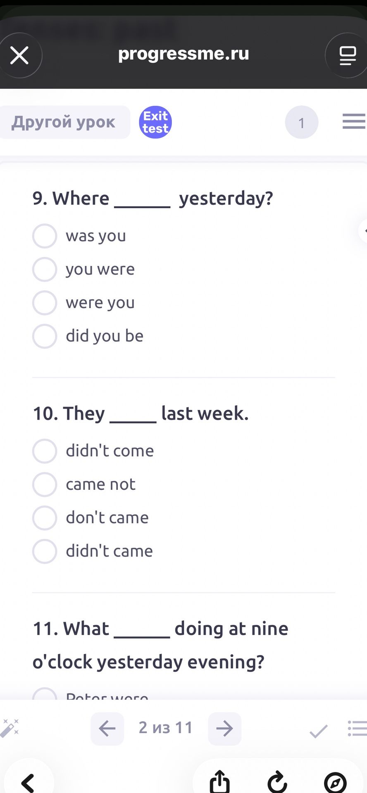Viewport: 367px width, 793px height.
Task: Tap the circular badge showing 1
Action: point(302,122)
